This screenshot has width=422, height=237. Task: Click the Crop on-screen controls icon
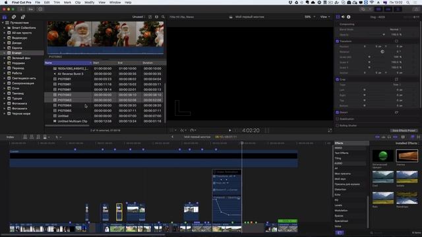click(396, 79)
